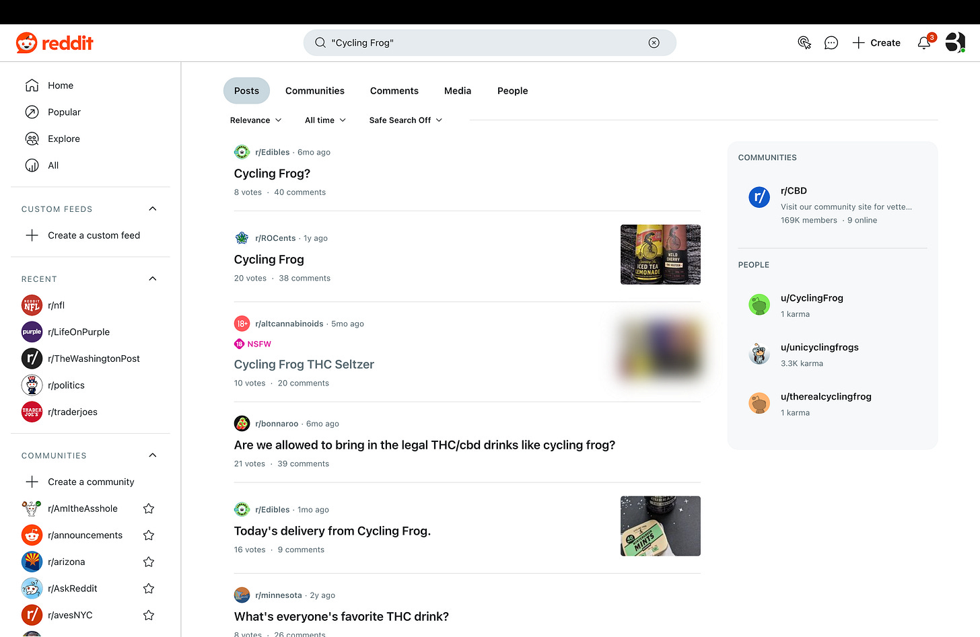The height and width of the screenshot is (637, 980).
Task: Click the plus icon for Create a community
Action: [32, 482]
